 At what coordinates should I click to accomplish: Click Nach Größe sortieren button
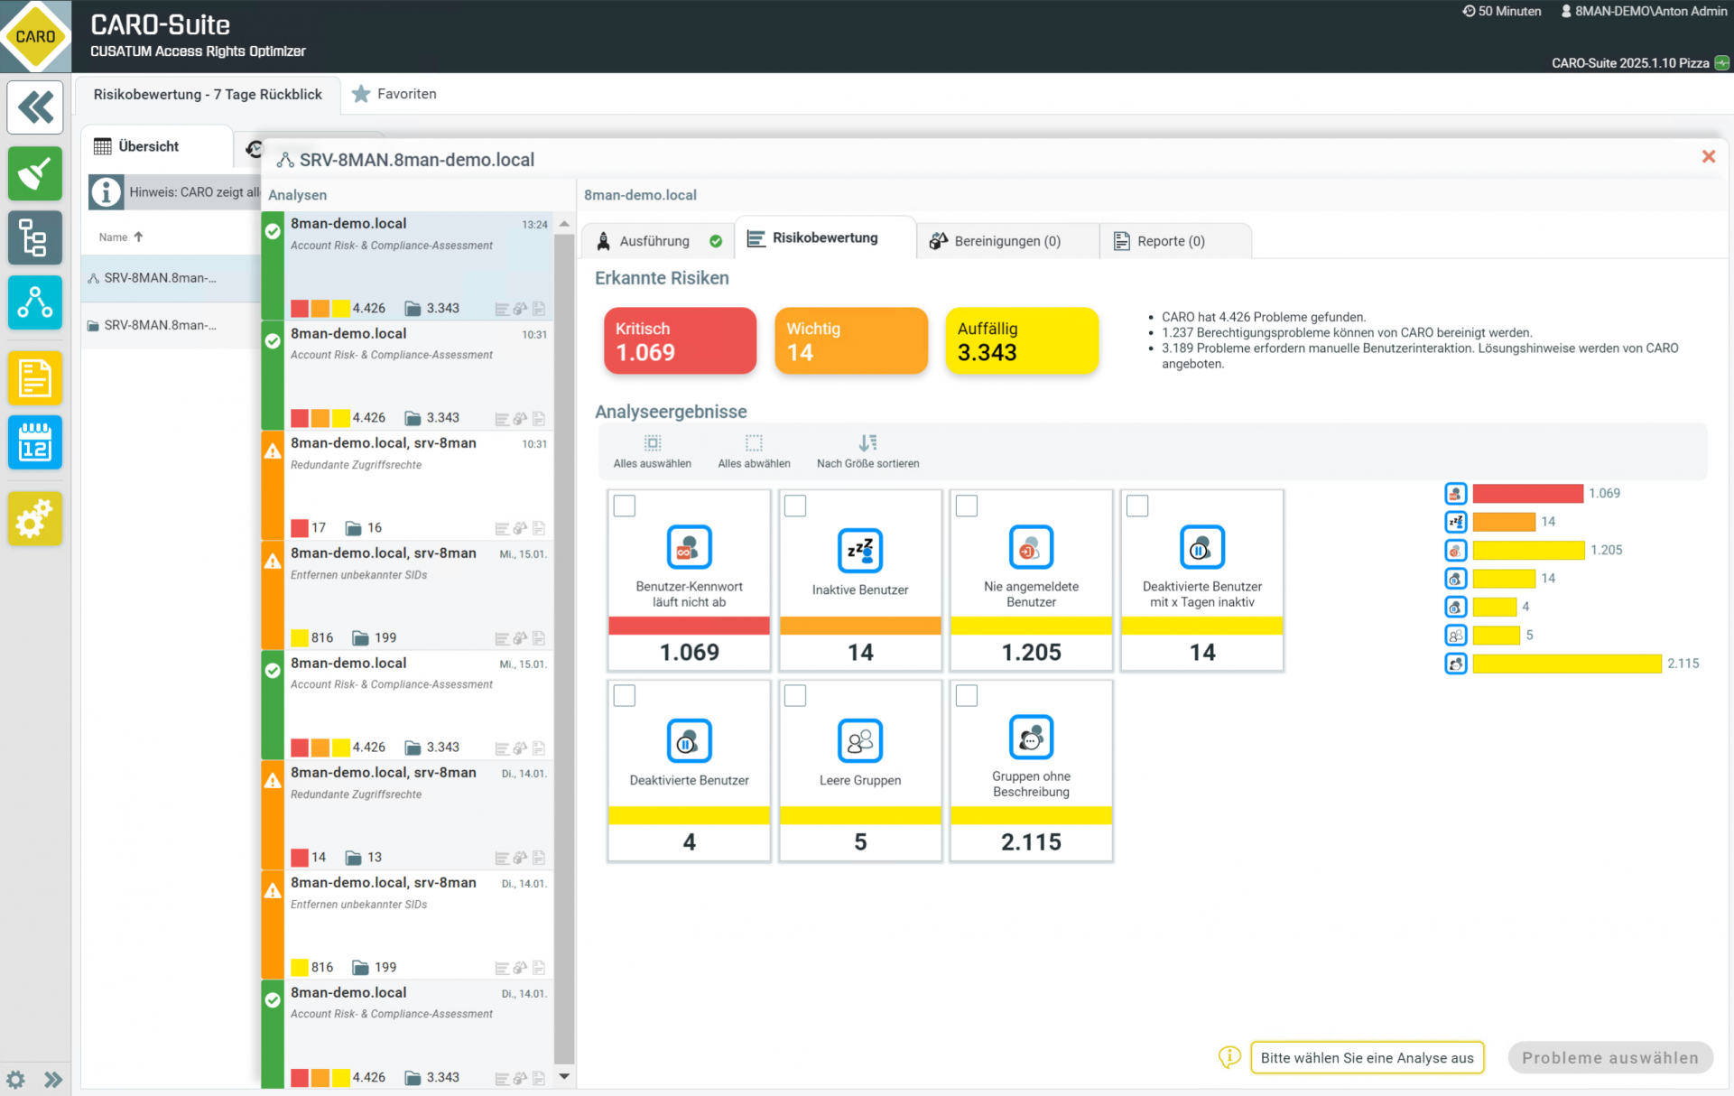[x=867, y=450]
